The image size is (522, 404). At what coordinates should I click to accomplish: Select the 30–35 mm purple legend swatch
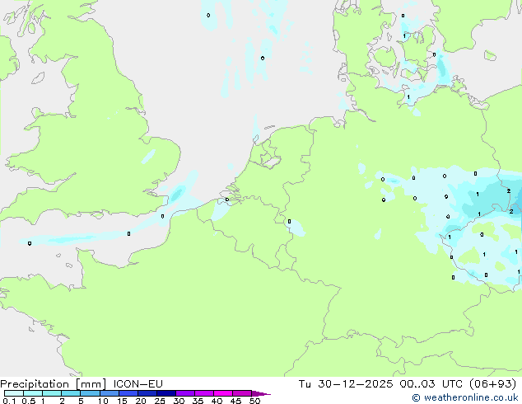[185, 393]
